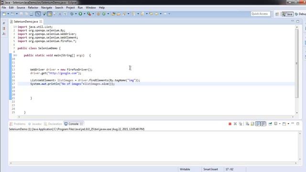
Task: Expand the Debug launch dropdown arrow
Action: (76, 14)
